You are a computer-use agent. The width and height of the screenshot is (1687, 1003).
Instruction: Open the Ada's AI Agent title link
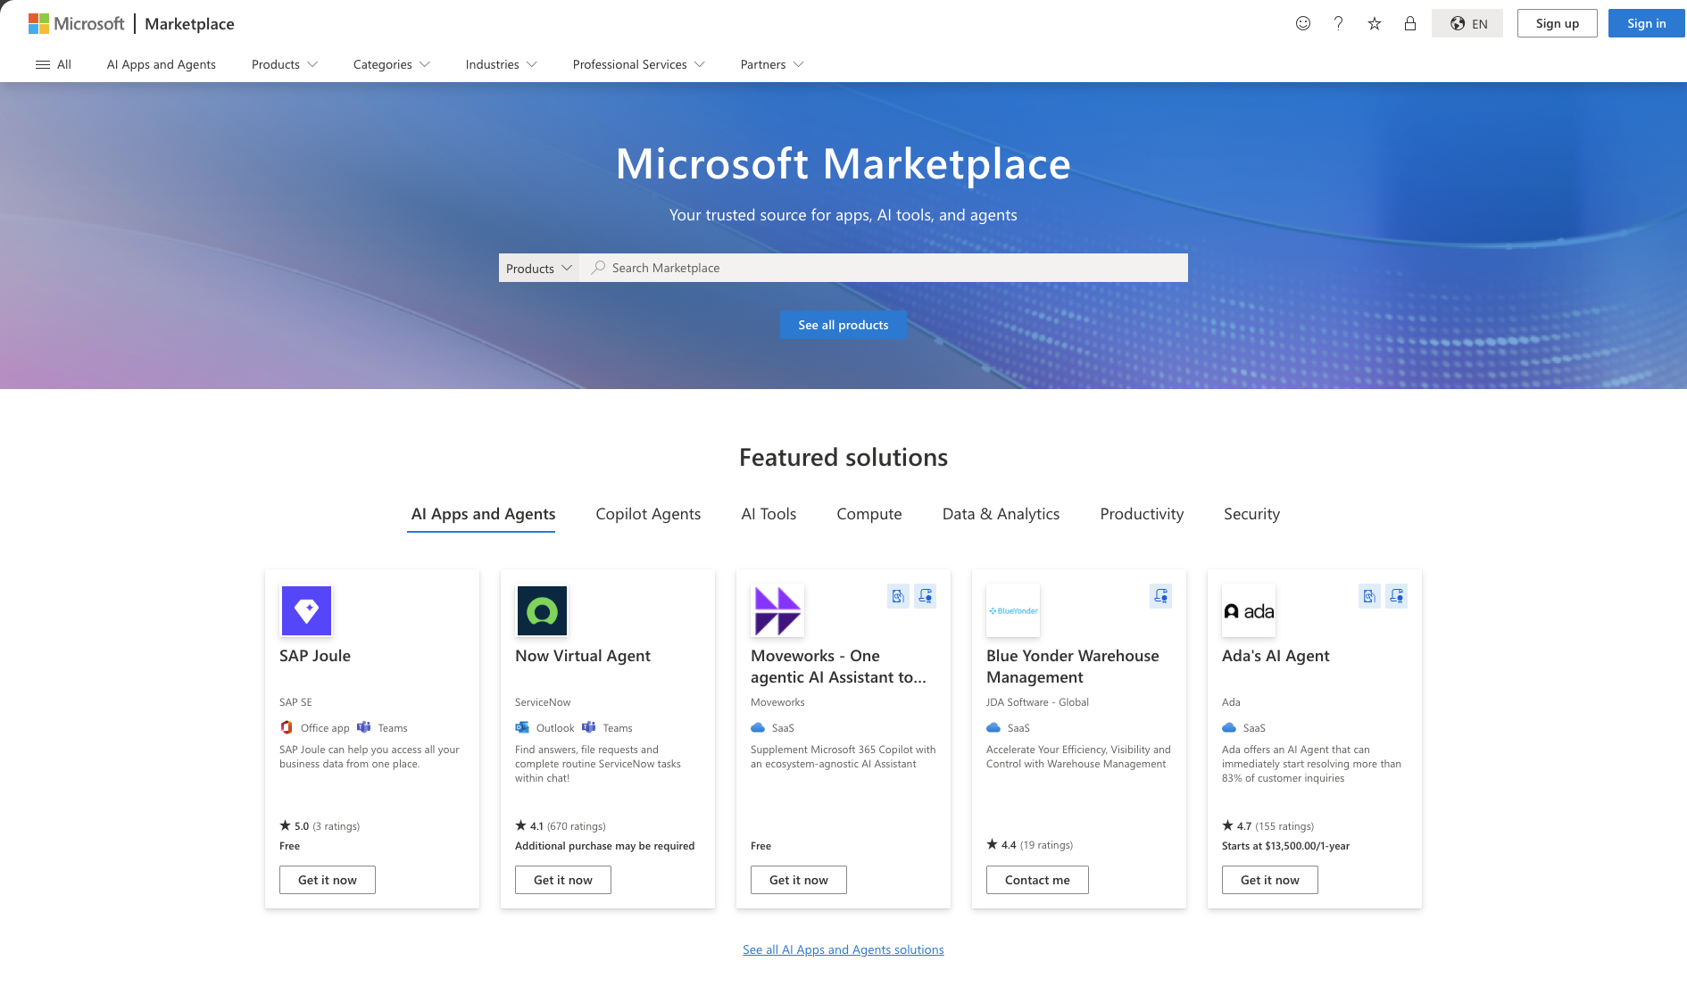[1276, 656]
